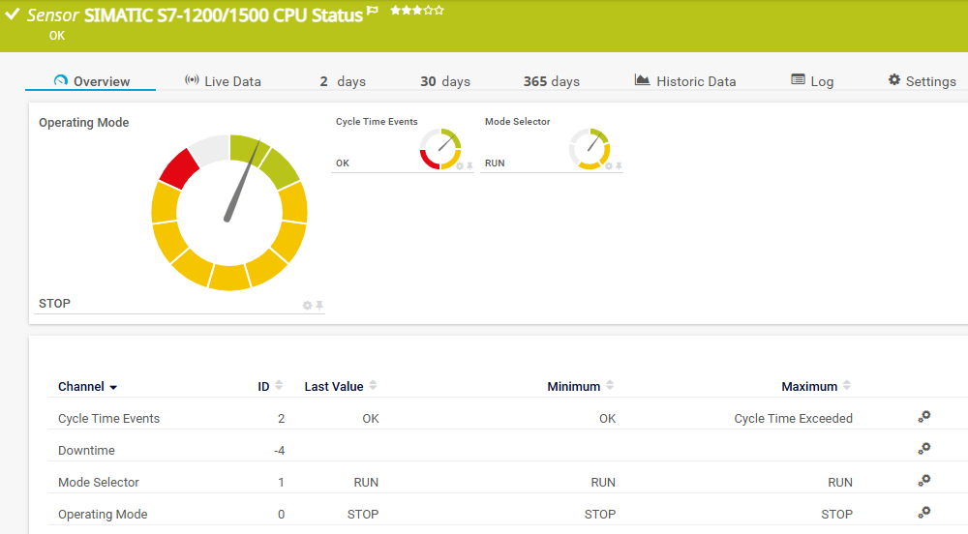Click the Operating Mode gauge title
Screen dimensions: 968x534
(84, 122)
